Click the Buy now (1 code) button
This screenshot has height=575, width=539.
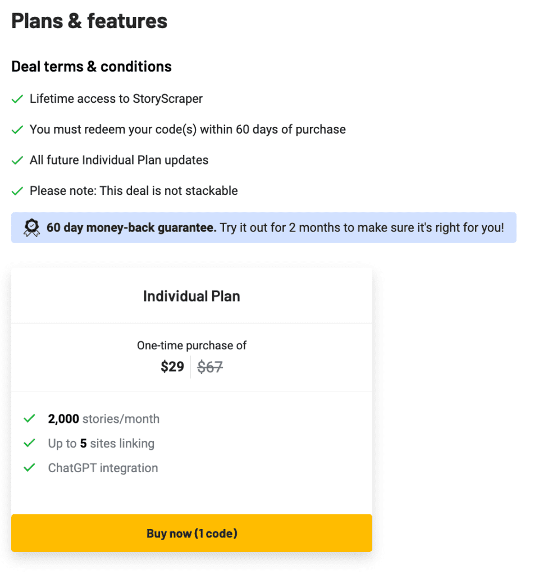coord(192,533)
